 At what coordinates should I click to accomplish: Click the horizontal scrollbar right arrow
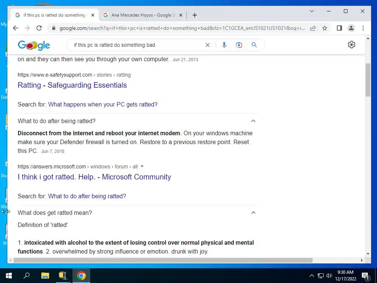coord(362,261)
